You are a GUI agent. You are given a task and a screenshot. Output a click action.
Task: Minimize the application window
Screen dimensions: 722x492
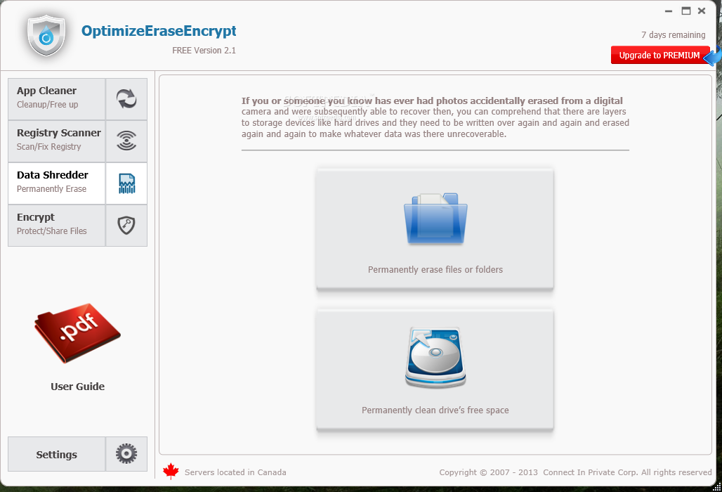click(669, 11)
